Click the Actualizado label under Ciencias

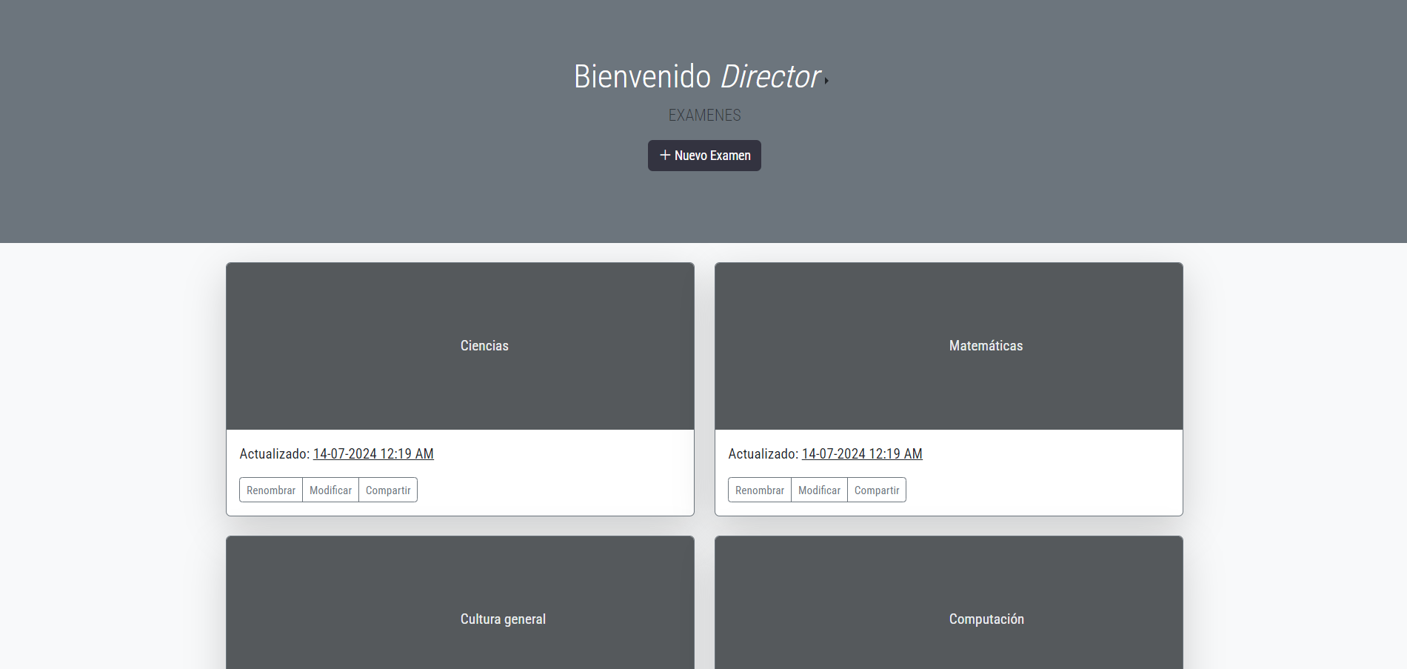(x=274, y=454)
